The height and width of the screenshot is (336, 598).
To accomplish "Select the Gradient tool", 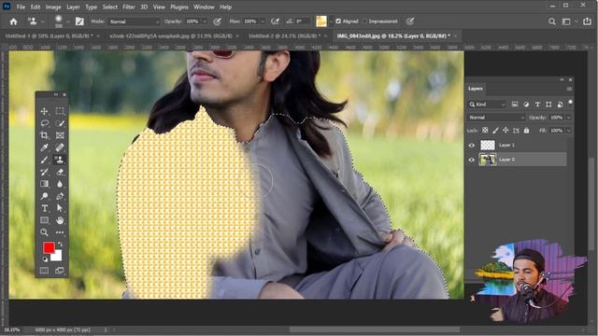I will click(44, 184).
